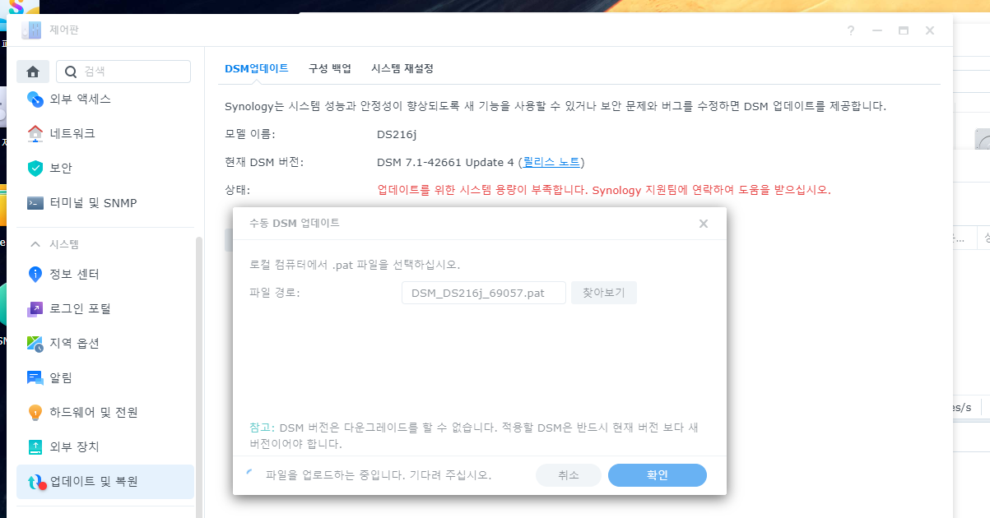Click the magnifier icon in search box
Viewport: 990px width, 518px height.
point(71,72)
